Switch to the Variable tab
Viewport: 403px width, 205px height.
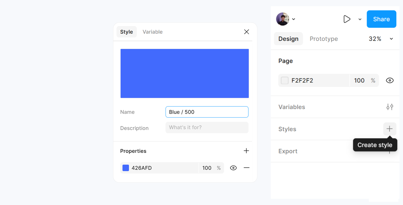(x=153, y=31)
